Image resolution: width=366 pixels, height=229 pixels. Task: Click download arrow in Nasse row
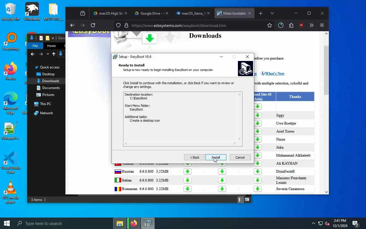tap(258, 139)
